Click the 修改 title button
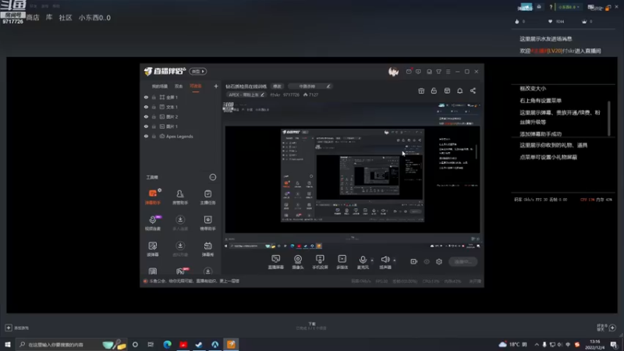624x351 pixels. tap(277, 87)
